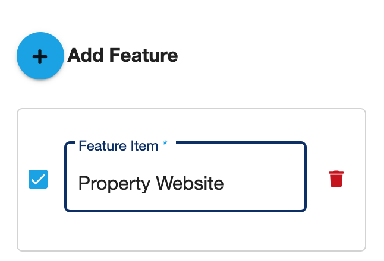Select the black plus symbol inside circle

coord(40,57)
